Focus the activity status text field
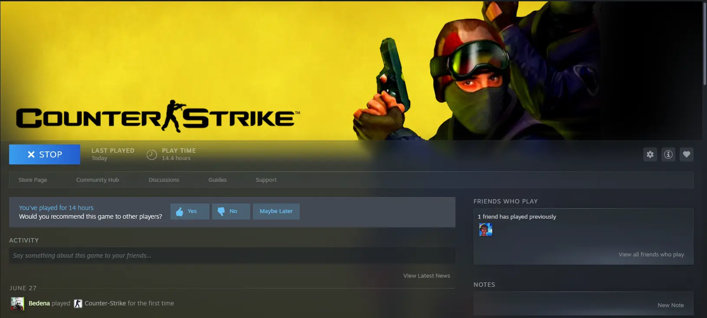Viewport: 707px width, 318px height. (x=232, y=256)
